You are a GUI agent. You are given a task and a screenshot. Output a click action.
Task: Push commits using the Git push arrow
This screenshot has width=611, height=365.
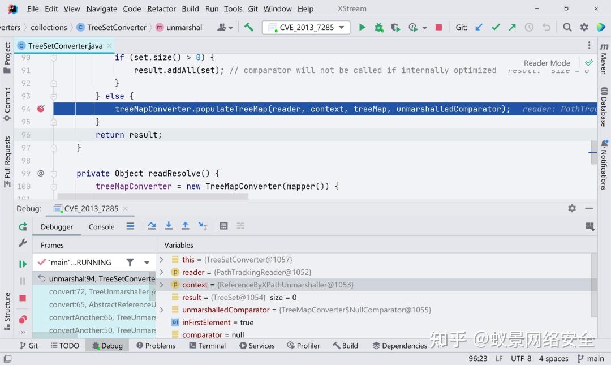[x=511, y=27]
